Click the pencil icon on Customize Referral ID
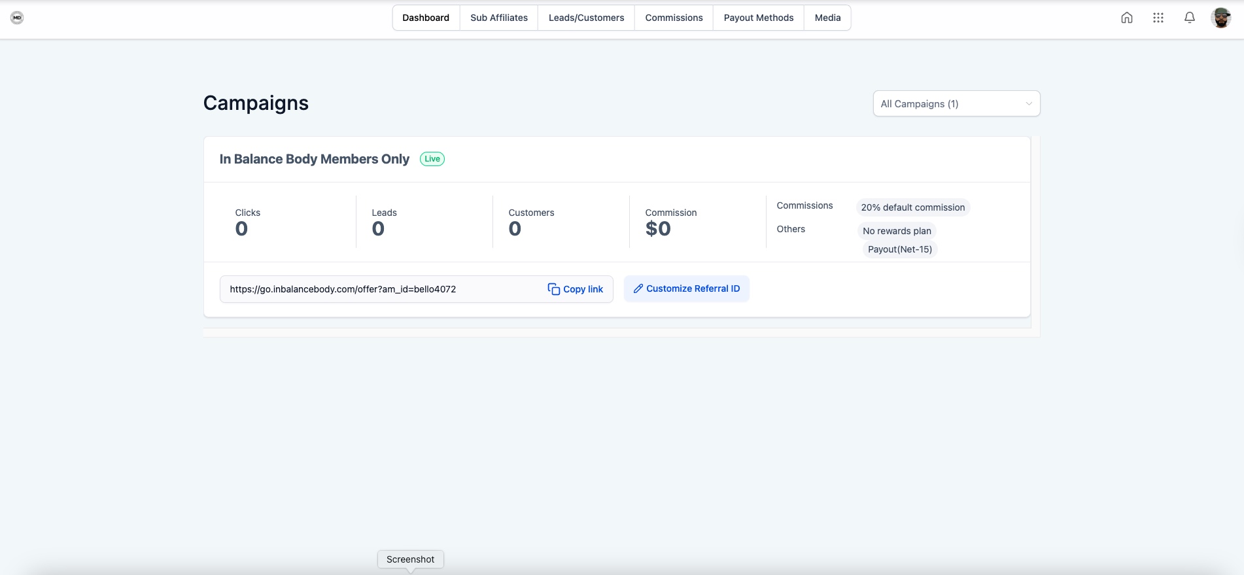Screen dimensions: 1244x575 pos(638,288)
